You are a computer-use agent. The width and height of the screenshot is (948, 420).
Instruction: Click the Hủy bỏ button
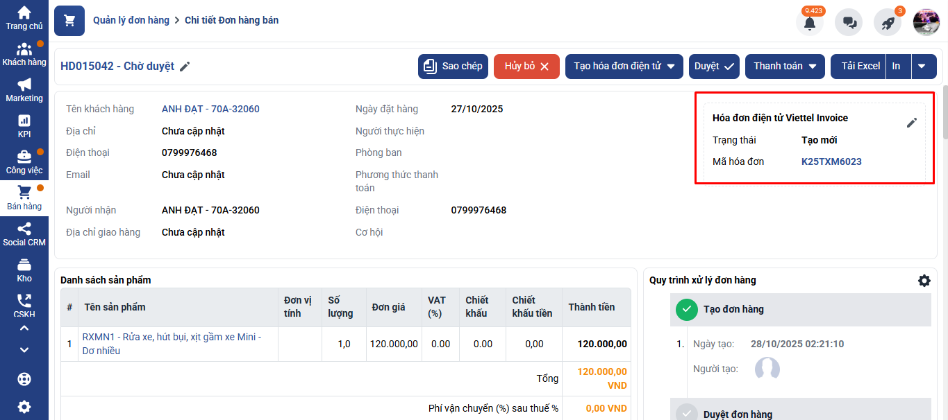coord(526,67)
